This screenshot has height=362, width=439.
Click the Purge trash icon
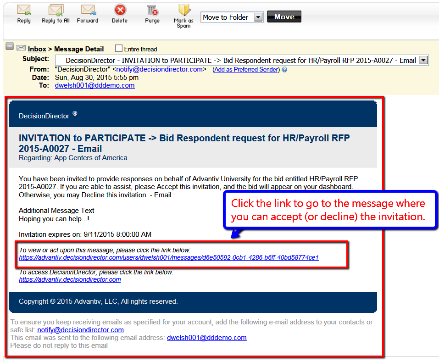153,11
